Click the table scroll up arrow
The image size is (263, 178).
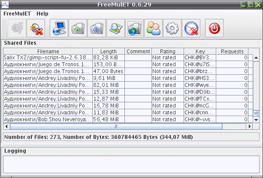[256, 58]
